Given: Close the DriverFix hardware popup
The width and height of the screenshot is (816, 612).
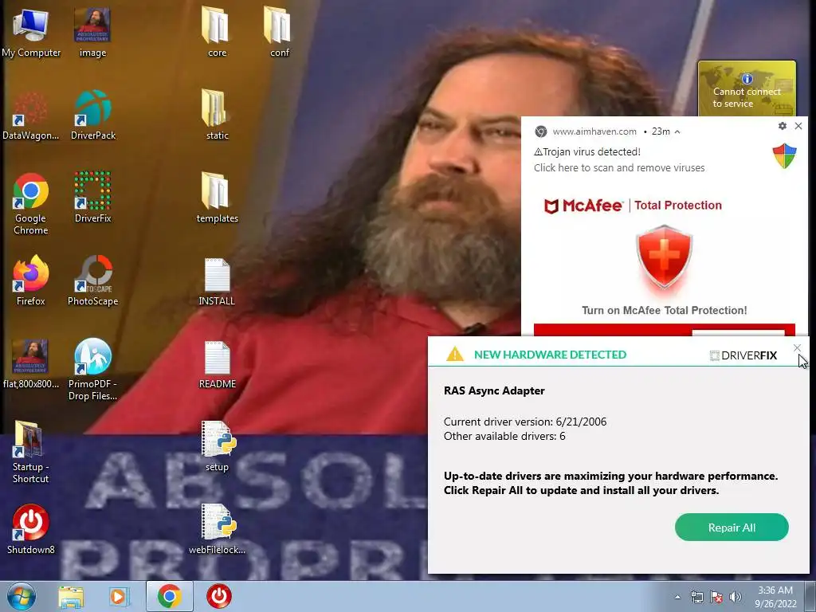Looking at the screenshot, I should tap(797, 348).
